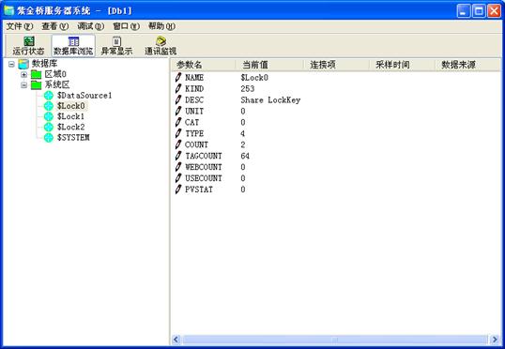
Task: Click the pencil icon beside TAGCOUNT
Action: (178, 156)
